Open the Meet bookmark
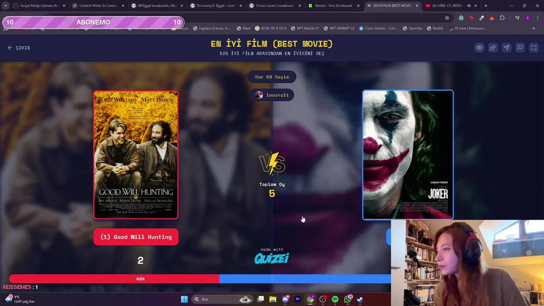 click(243, 28)
